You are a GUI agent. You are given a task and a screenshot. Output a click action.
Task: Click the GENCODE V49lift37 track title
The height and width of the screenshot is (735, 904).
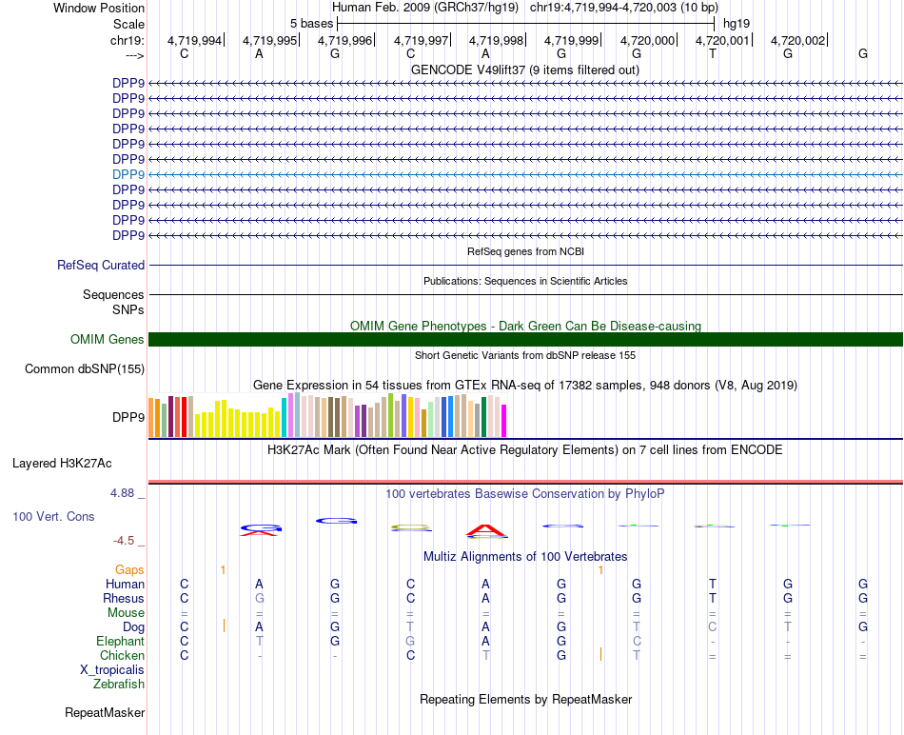click(x=525, y=70)
